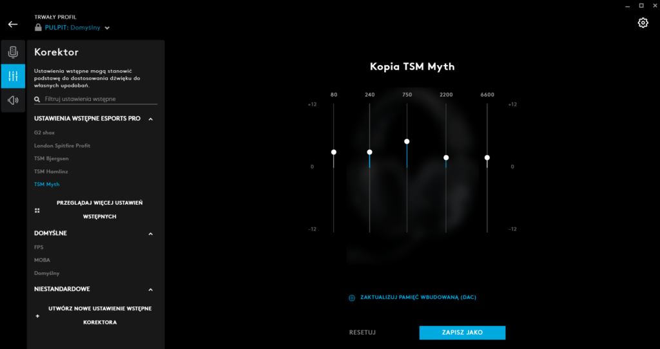Screen dimensions: 660x349
Task: Collapse the Niestandardowe section
Action: [x=150, y=290]
